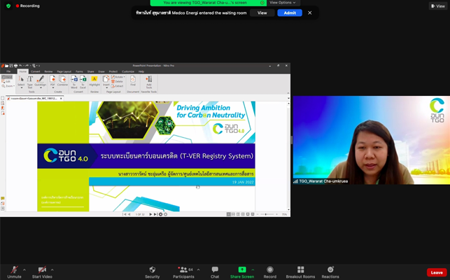
Task: Open the Help tab in Nitro Pro
Action: click(141, 71)
